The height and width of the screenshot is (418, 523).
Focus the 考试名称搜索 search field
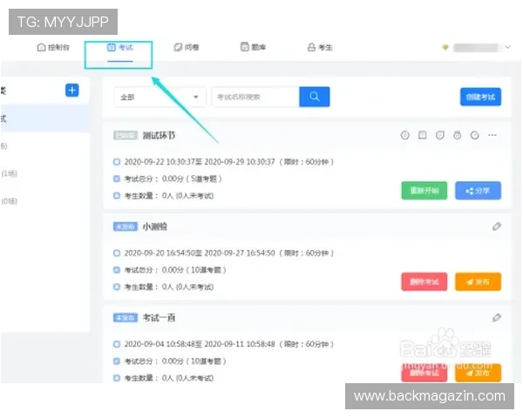click(255, 97)
